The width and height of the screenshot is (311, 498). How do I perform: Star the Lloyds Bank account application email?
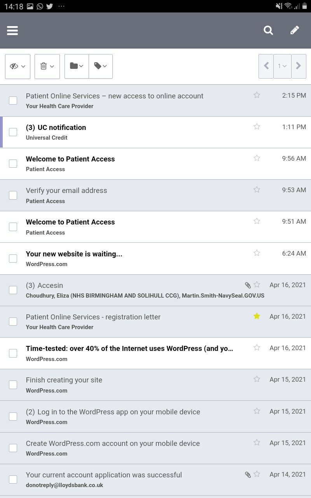[257, 474]
